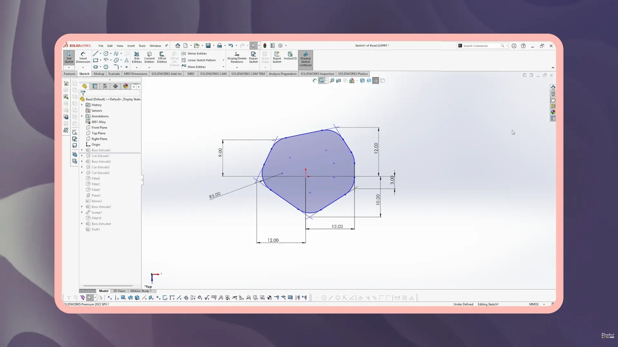
Task: Open the Repair Sketch tool
Action: click(x=253, y=57)
